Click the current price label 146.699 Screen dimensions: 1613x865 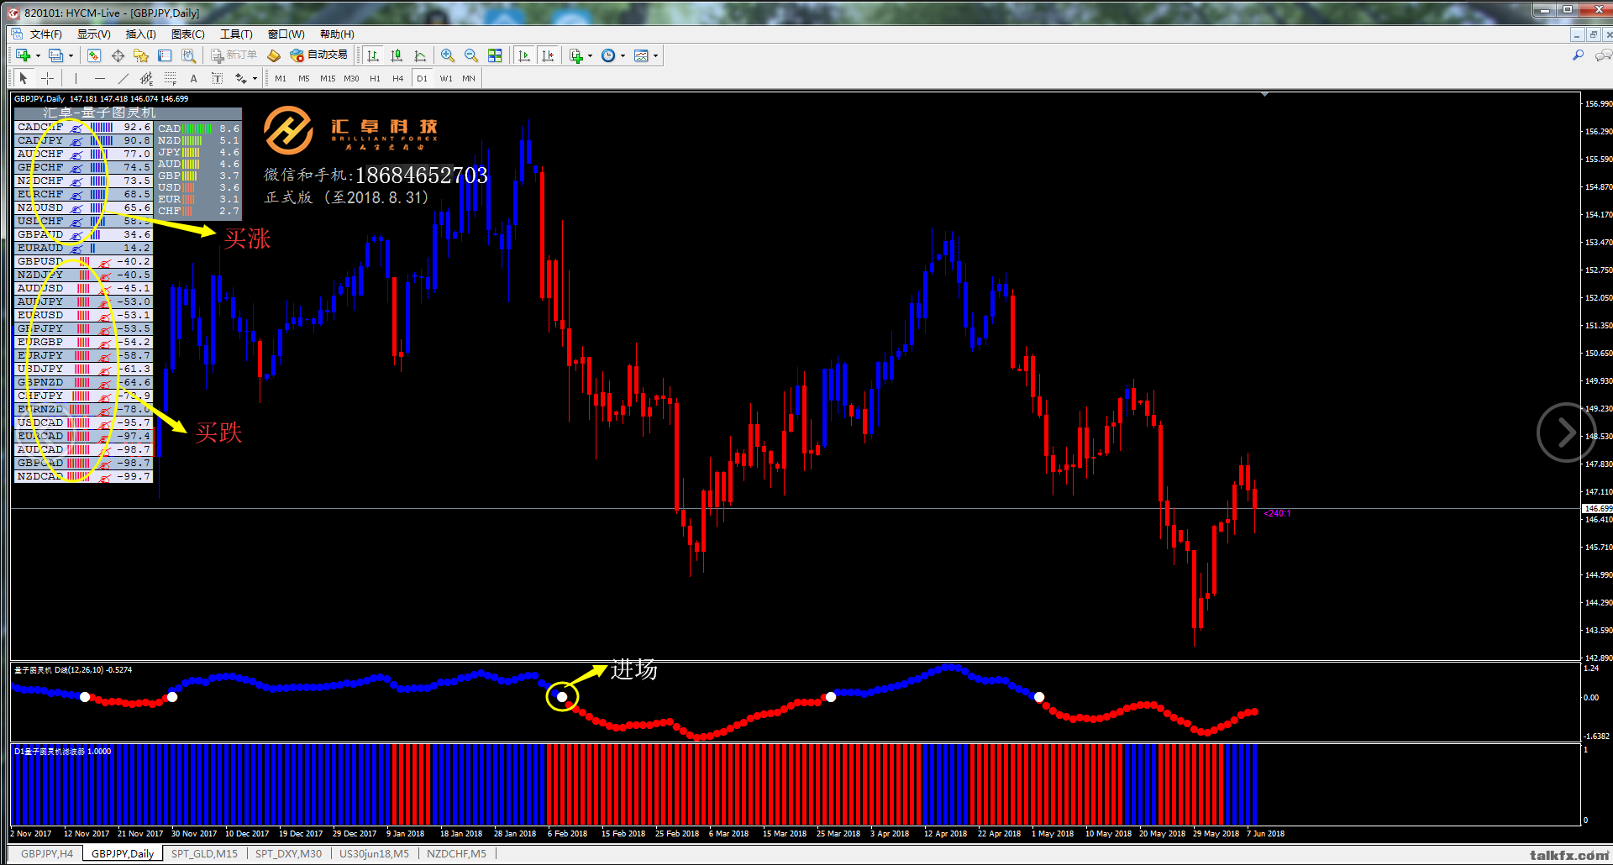1597,508
